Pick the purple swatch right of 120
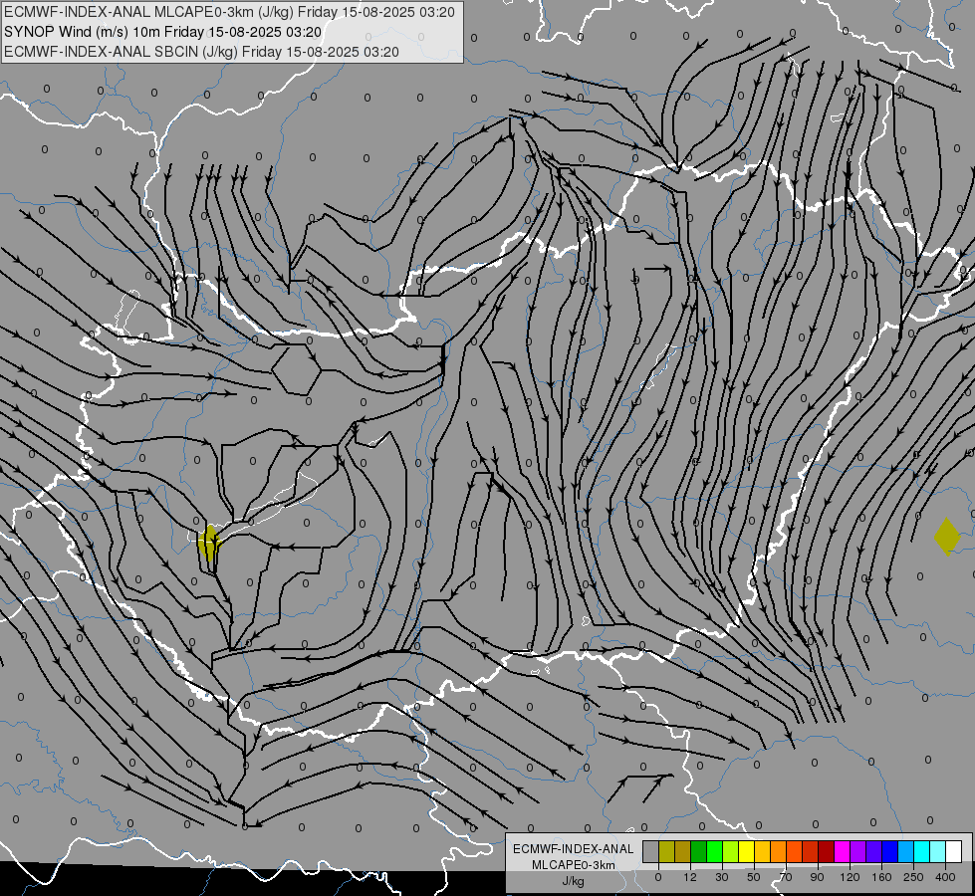This screenshot has width=975, height=896. pos(858,851)
